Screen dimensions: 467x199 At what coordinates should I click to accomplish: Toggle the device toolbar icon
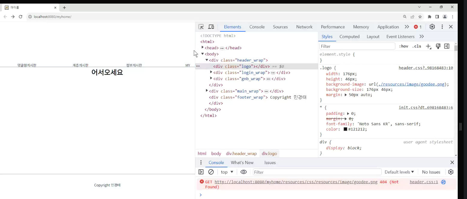coord(211,27)
